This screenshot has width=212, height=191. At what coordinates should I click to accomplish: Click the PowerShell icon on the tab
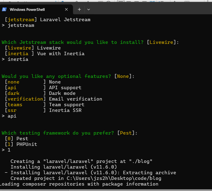pyautogui.click(x=4, y=9)
